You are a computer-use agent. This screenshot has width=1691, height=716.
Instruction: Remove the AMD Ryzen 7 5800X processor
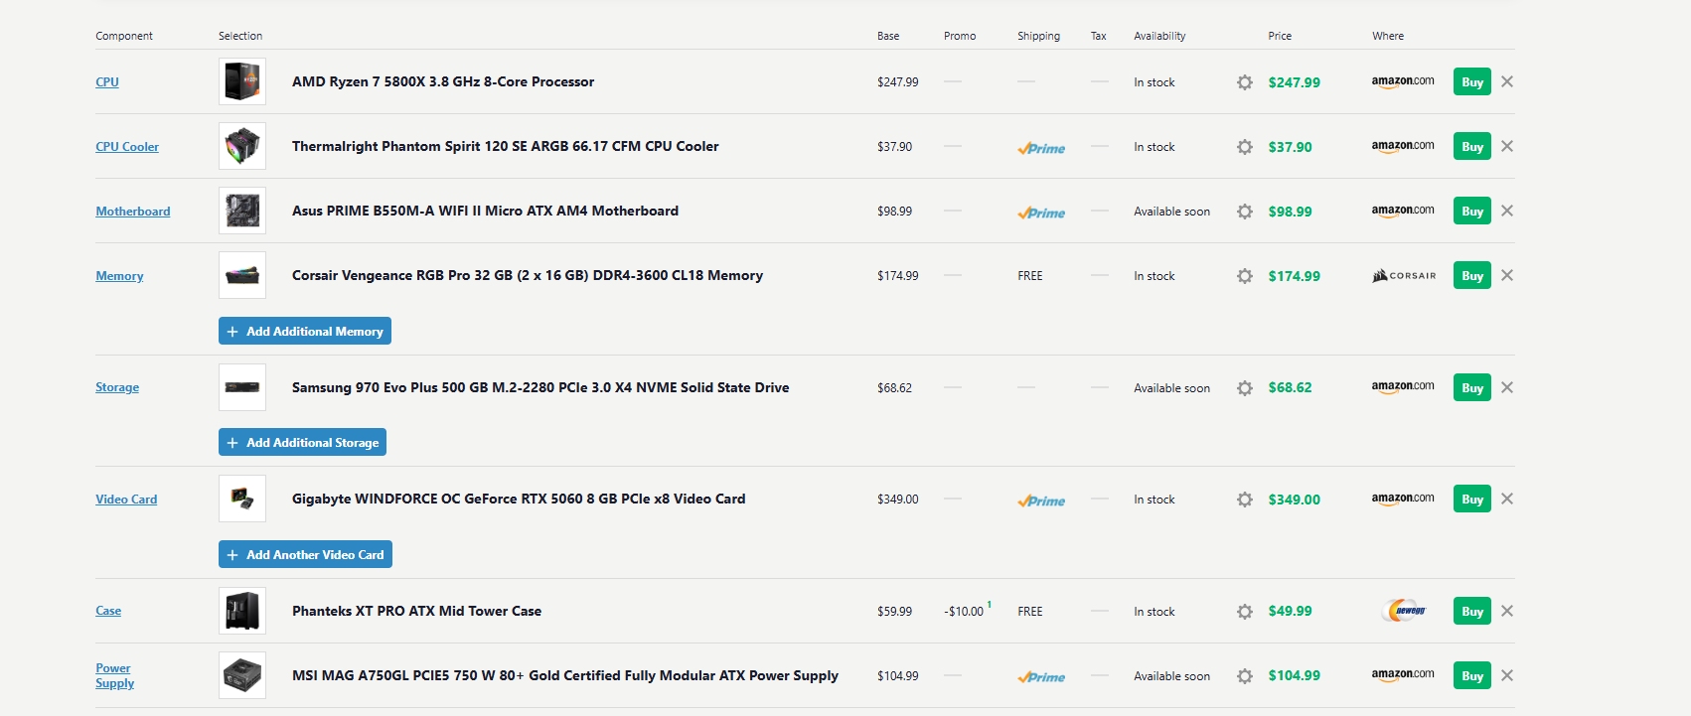(x=1507, y=81)
